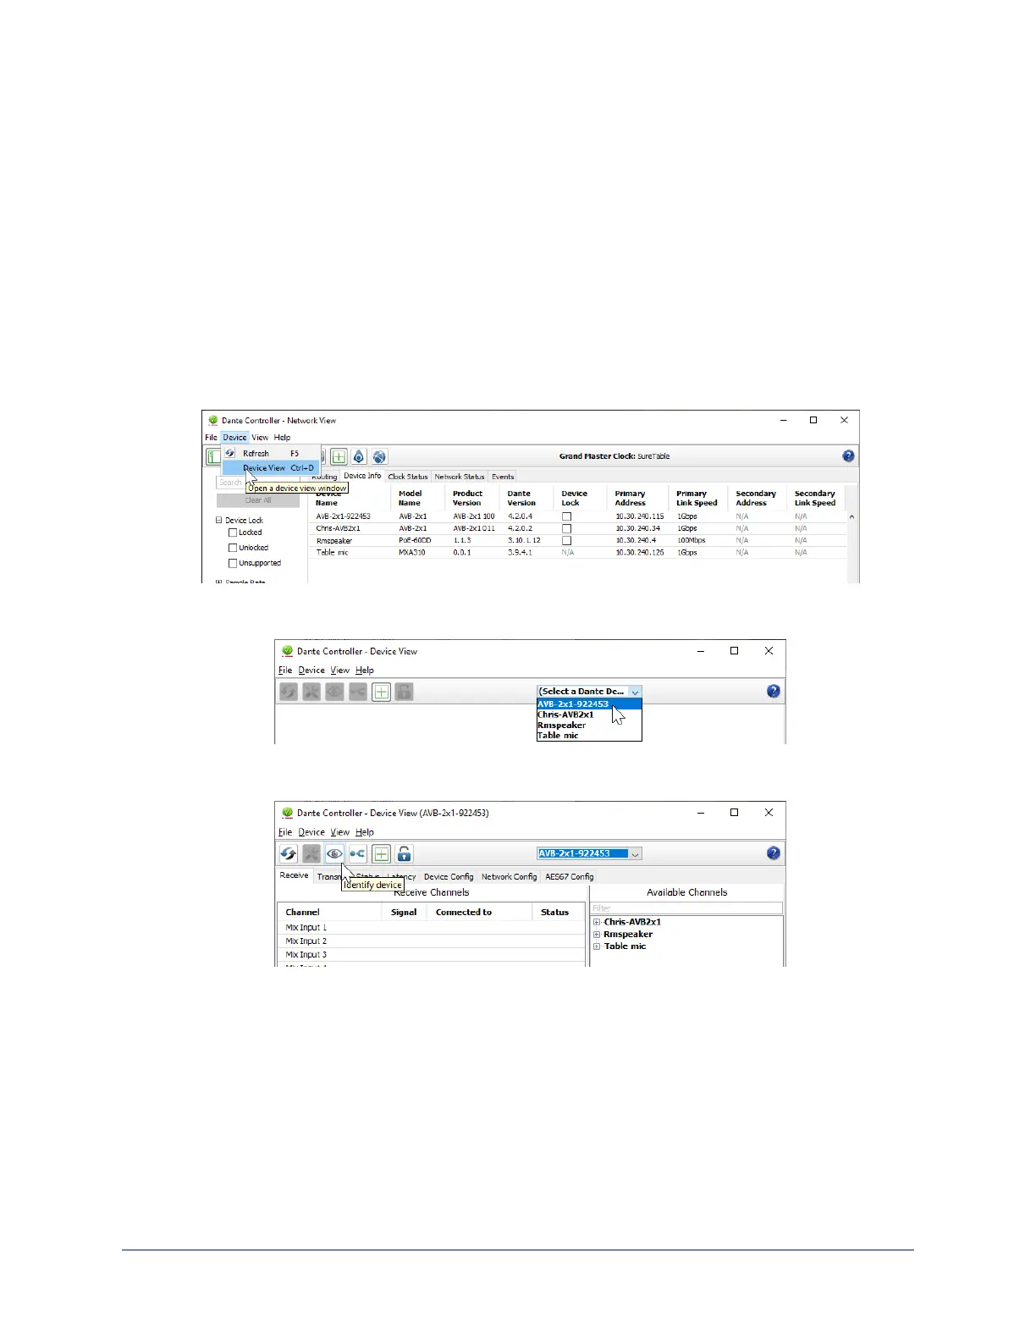Viewport: 1036px width, 1341px height.
Task: Refresh icon in AVB-2x1-922453 Device View toolbar
Action: (289, 853)
